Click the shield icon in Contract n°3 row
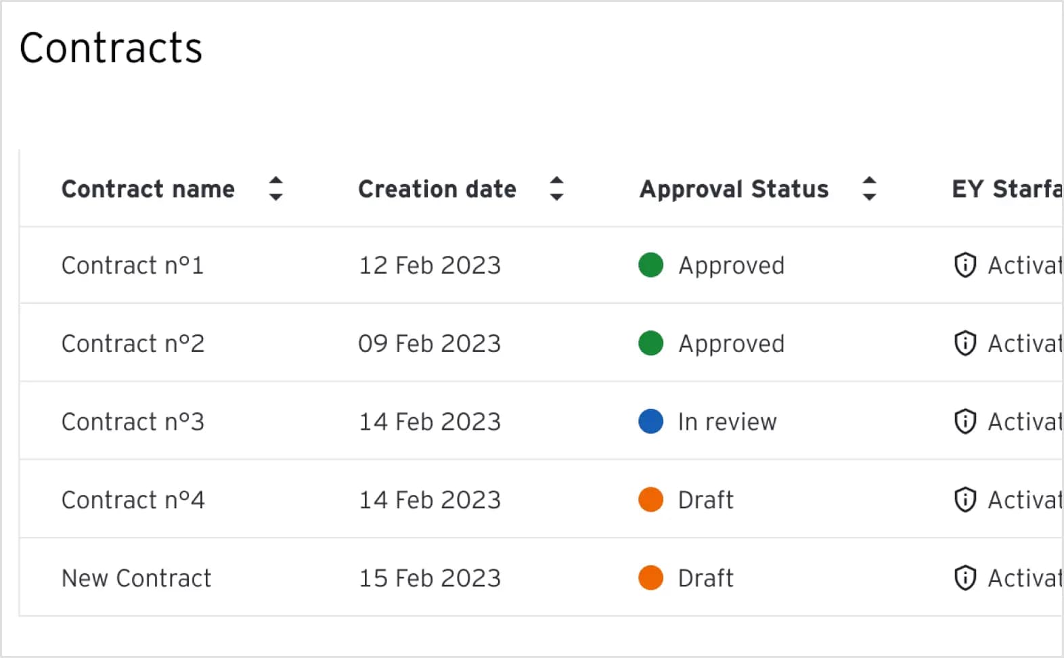The height and width of the screenshot is (658, 1064). click(965, 421)
